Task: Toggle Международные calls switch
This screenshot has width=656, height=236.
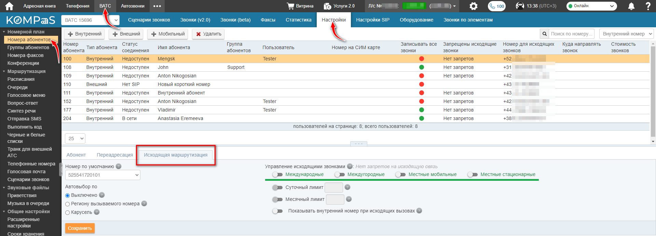Action: tap(277, 175)
